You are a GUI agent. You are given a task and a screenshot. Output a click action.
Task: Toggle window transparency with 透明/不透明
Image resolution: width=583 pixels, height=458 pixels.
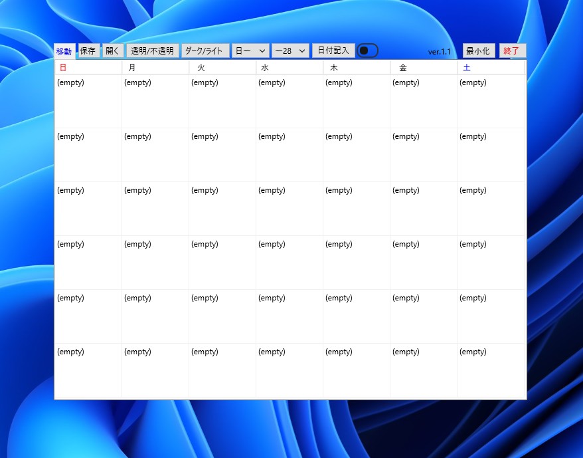(x=152, y=51)
